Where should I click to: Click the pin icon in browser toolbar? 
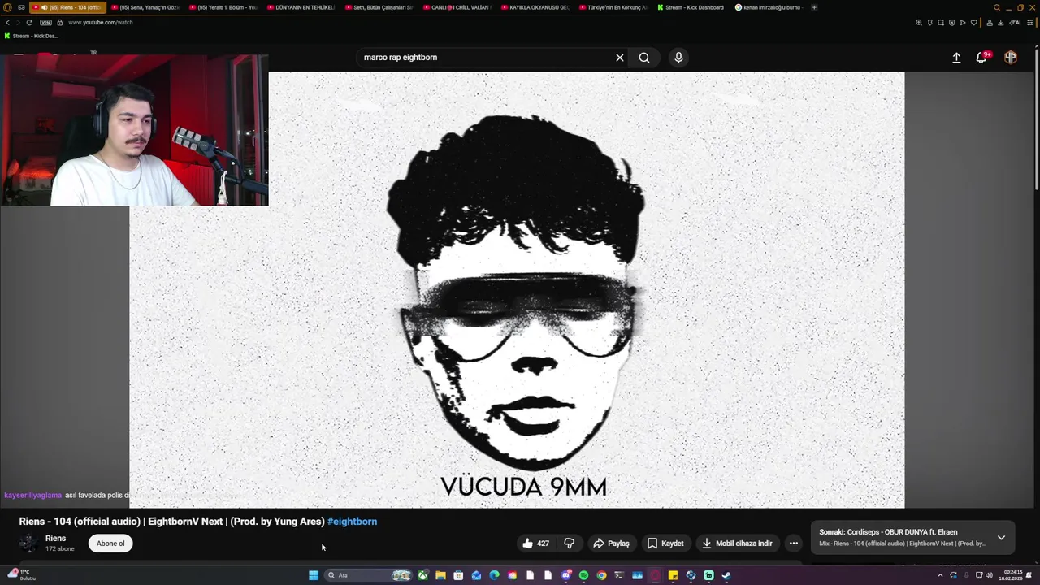pyautogui.click(x=930, y=23)
